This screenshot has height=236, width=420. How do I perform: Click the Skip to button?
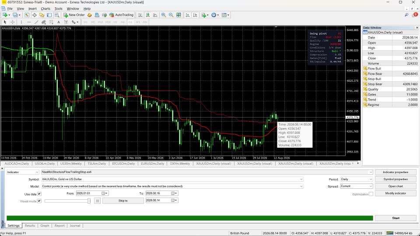[123, 201]
